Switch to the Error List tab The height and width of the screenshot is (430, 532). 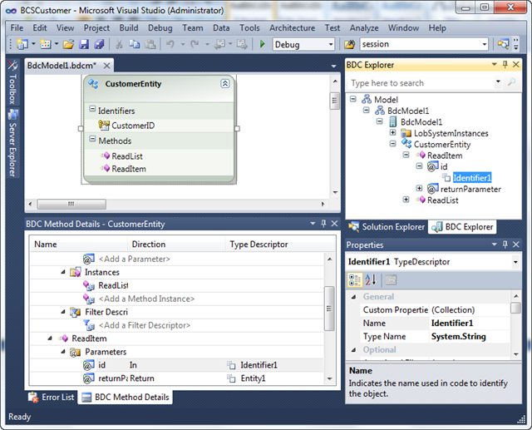click(52, 397)
